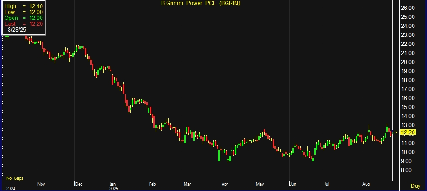Click the 23.00 price axis label
The width and height of the screenshot is (427, 191).
click(x=408, y=35)
